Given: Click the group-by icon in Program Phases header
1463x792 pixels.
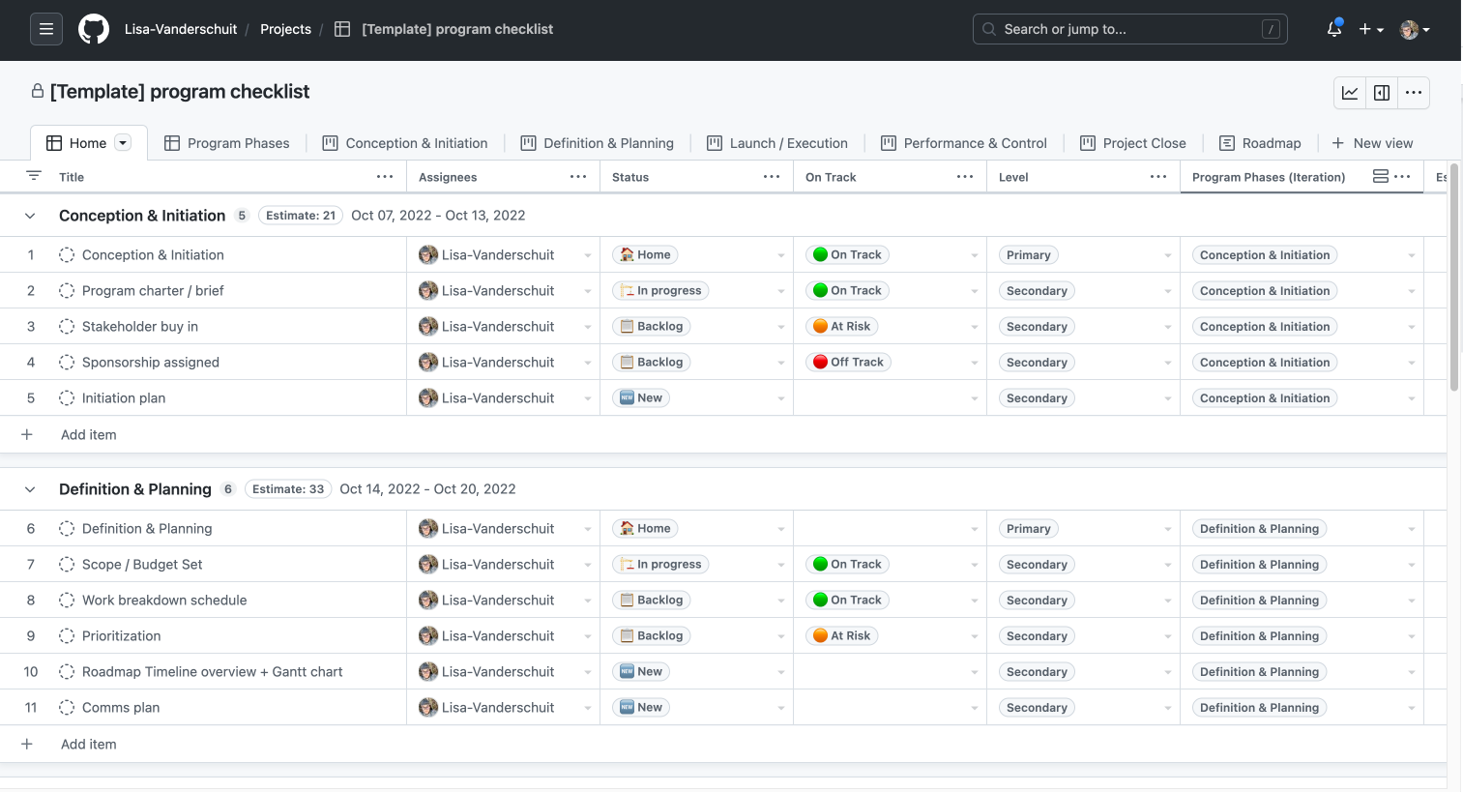Looking at the screenshot, I should click(x=1381, y=176).
